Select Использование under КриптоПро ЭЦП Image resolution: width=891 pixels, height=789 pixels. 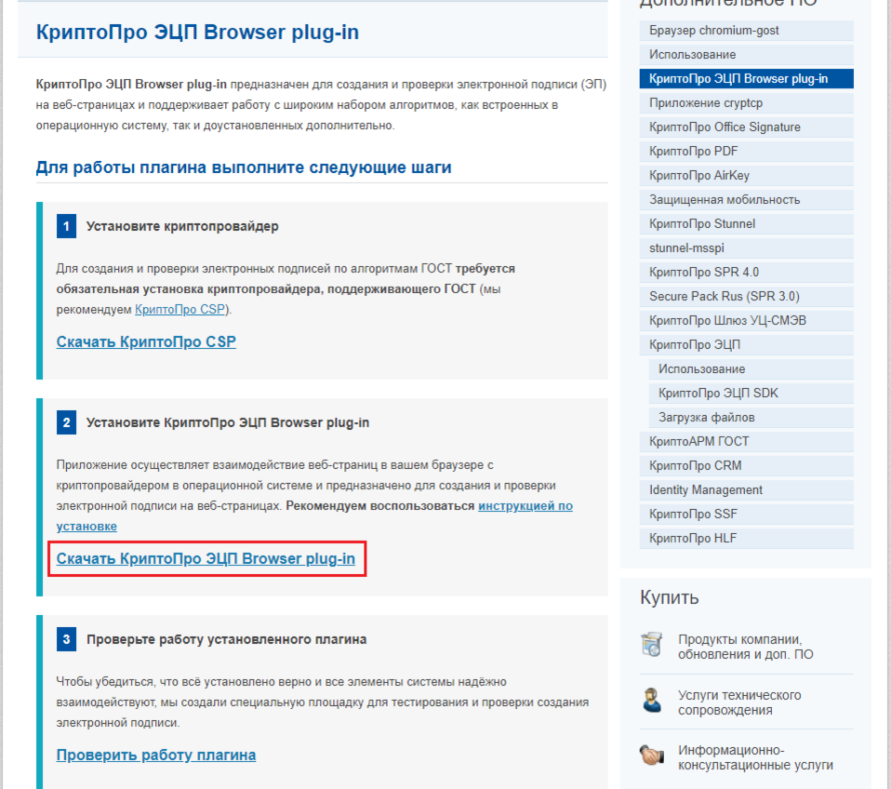751,369
